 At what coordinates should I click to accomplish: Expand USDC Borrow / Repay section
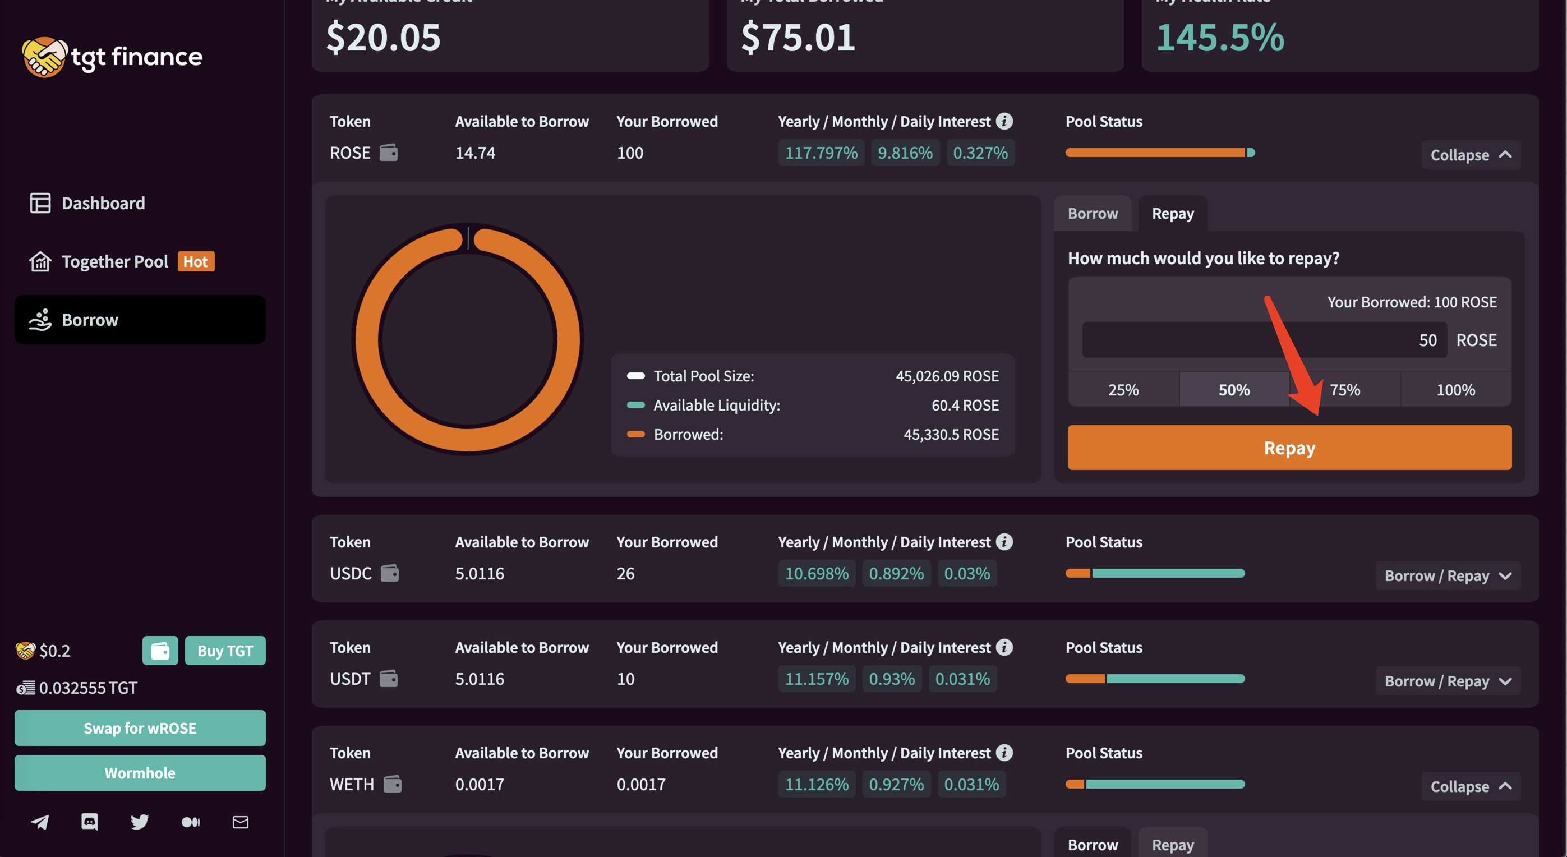point(1447,575)
